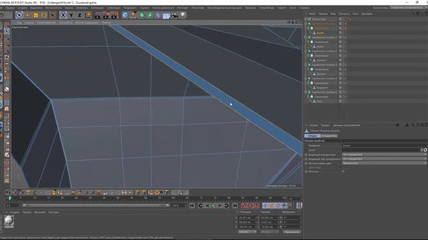Image resolution: width=428 pixels, height=240 pixels.
Task: Open the Использовать цвет dropdown
Action: 385,163
